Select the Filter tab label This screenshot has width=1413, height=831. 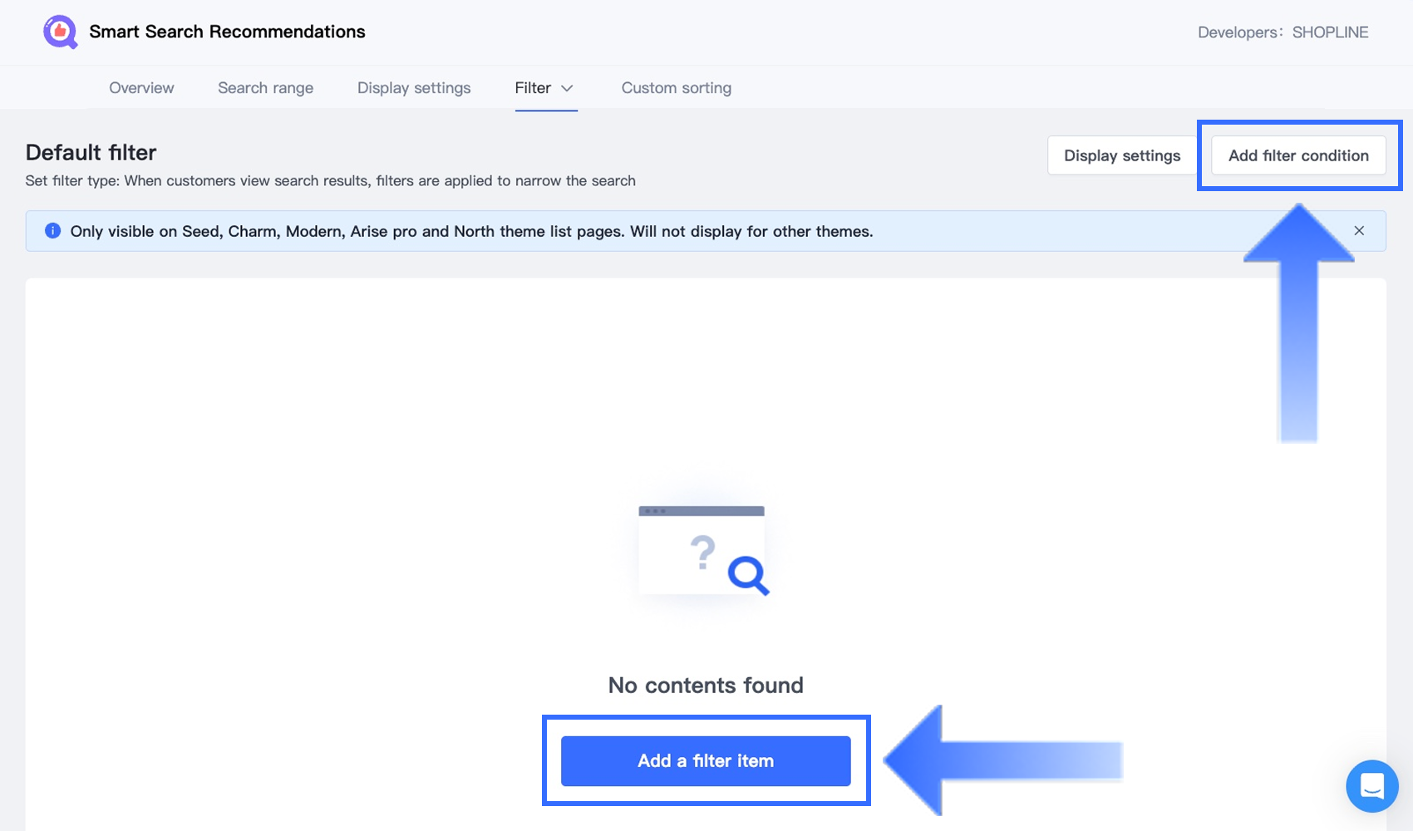point(533,88)
